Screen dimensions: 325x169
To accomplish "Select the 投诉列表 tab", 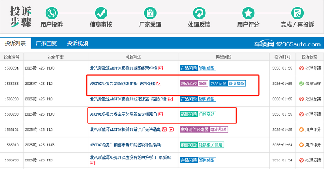I will coord(15,44).
